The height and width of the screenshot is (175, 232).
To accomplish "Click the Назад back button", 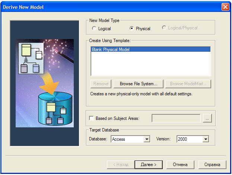I will click(121, 165).
